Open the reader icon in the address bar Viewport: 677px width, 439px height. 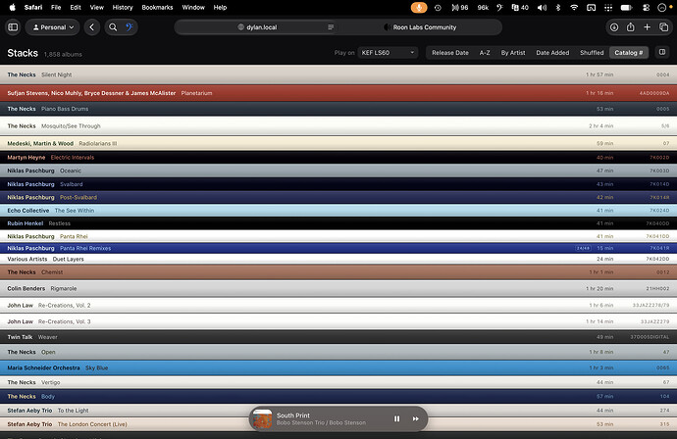pos(331,27)
